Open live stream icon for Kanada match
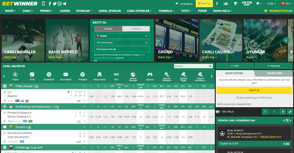Screen dimensions: 294x153 [x=22, y=141]
